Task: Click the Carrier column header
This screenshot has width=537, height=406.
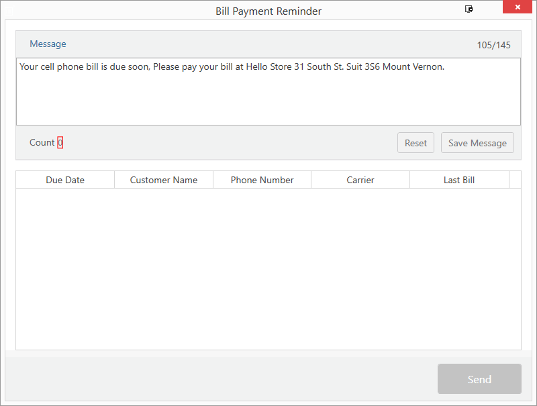Action: [x=360, y=180]
